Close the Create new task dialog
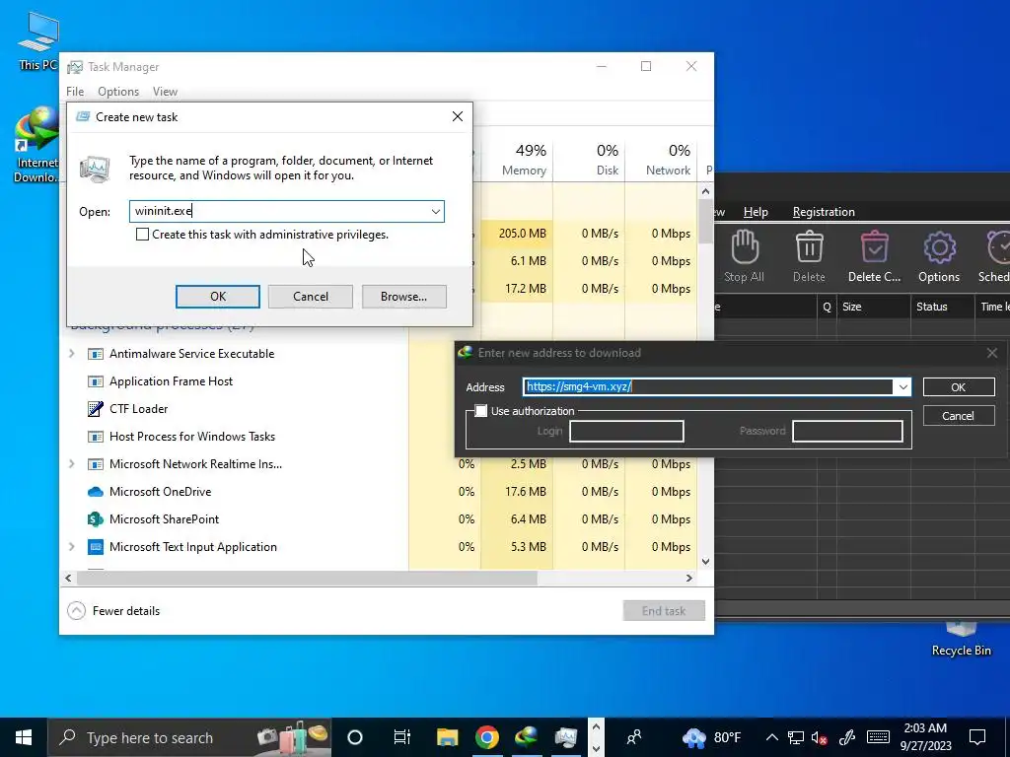Viewport: 1010px width, 757px height. (458, 116)
